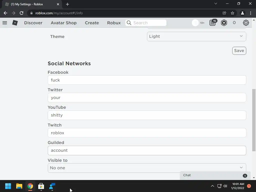This screenshot has height=192, width=256.
Task: Open the Create menu item
Action: [x=92, y=23]
